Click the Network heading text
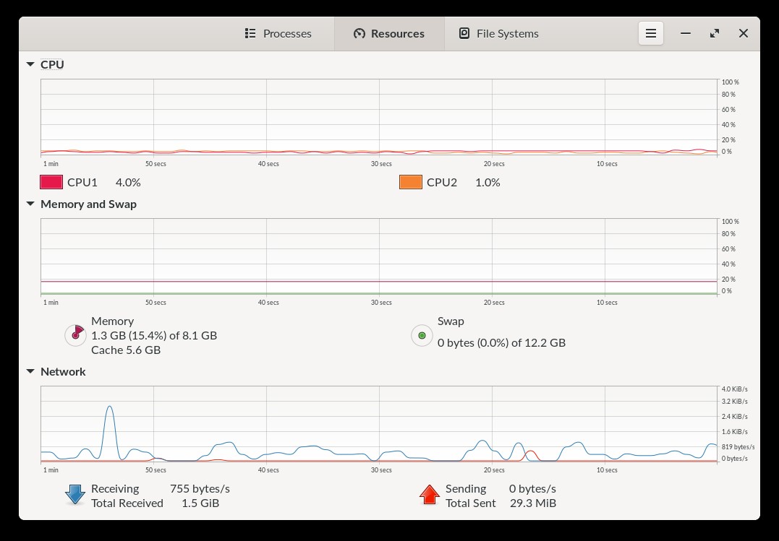 click(x=63, y=371)
